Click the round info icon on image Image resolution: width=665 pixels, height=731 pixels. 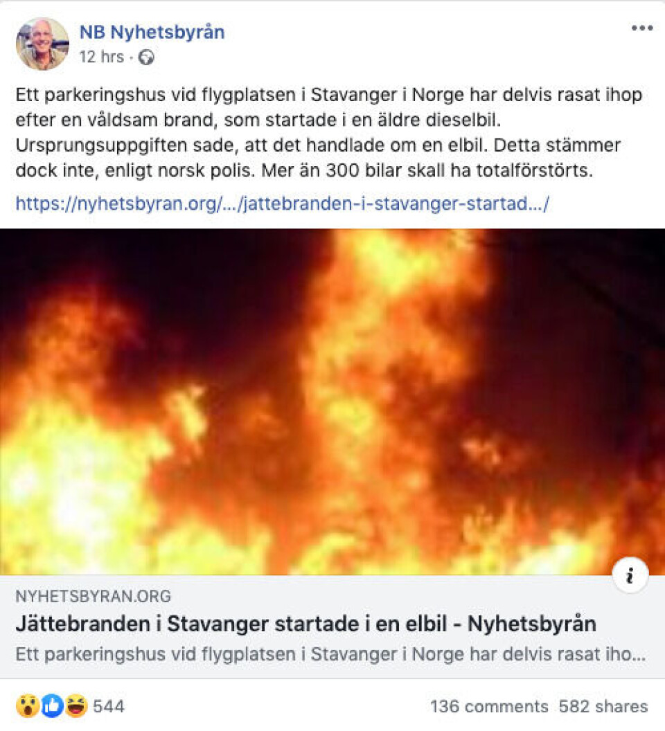click(x=630, y=575)
